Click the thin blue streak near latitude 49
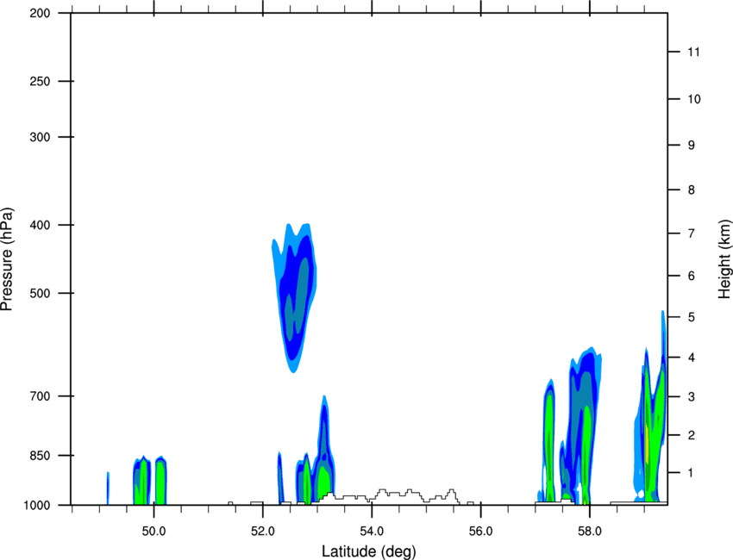Screen dimensions: 733x560 coord(108,488)
